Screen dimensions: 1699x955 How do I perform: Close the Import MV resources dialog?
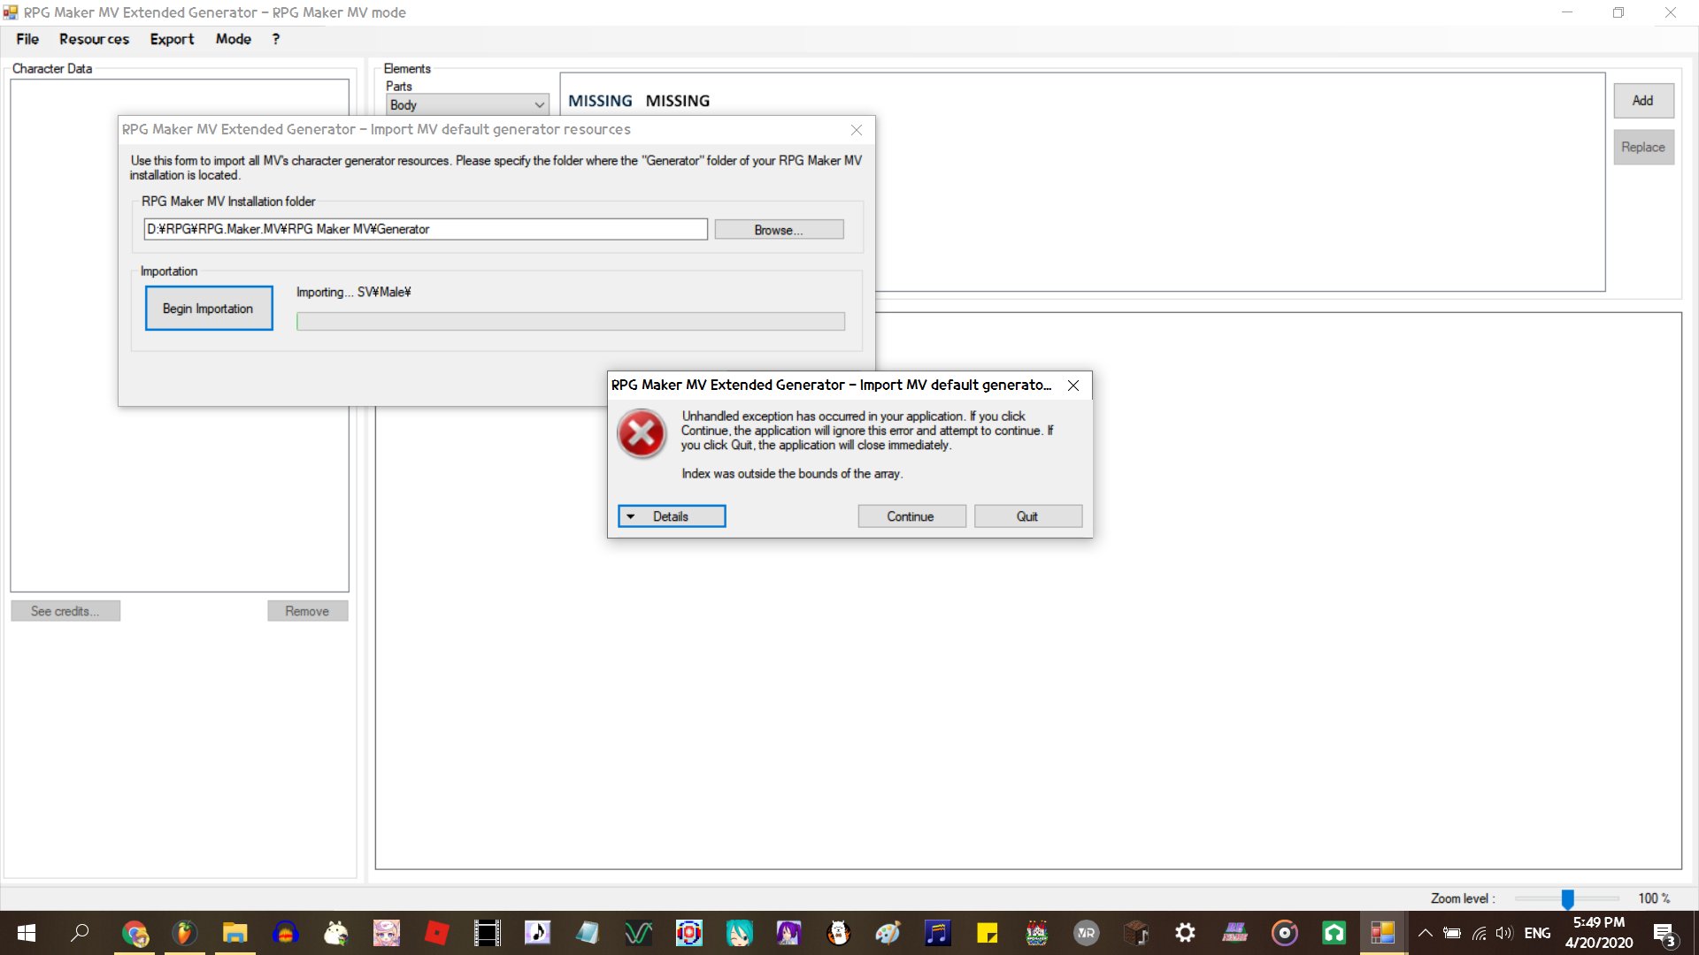click(x=857, y=130)
